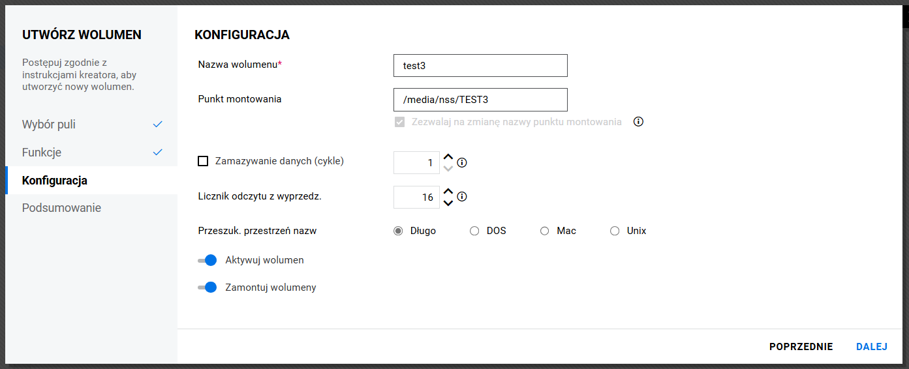
Task: Select Unix namespace radio button
Action: coord(615,231)
